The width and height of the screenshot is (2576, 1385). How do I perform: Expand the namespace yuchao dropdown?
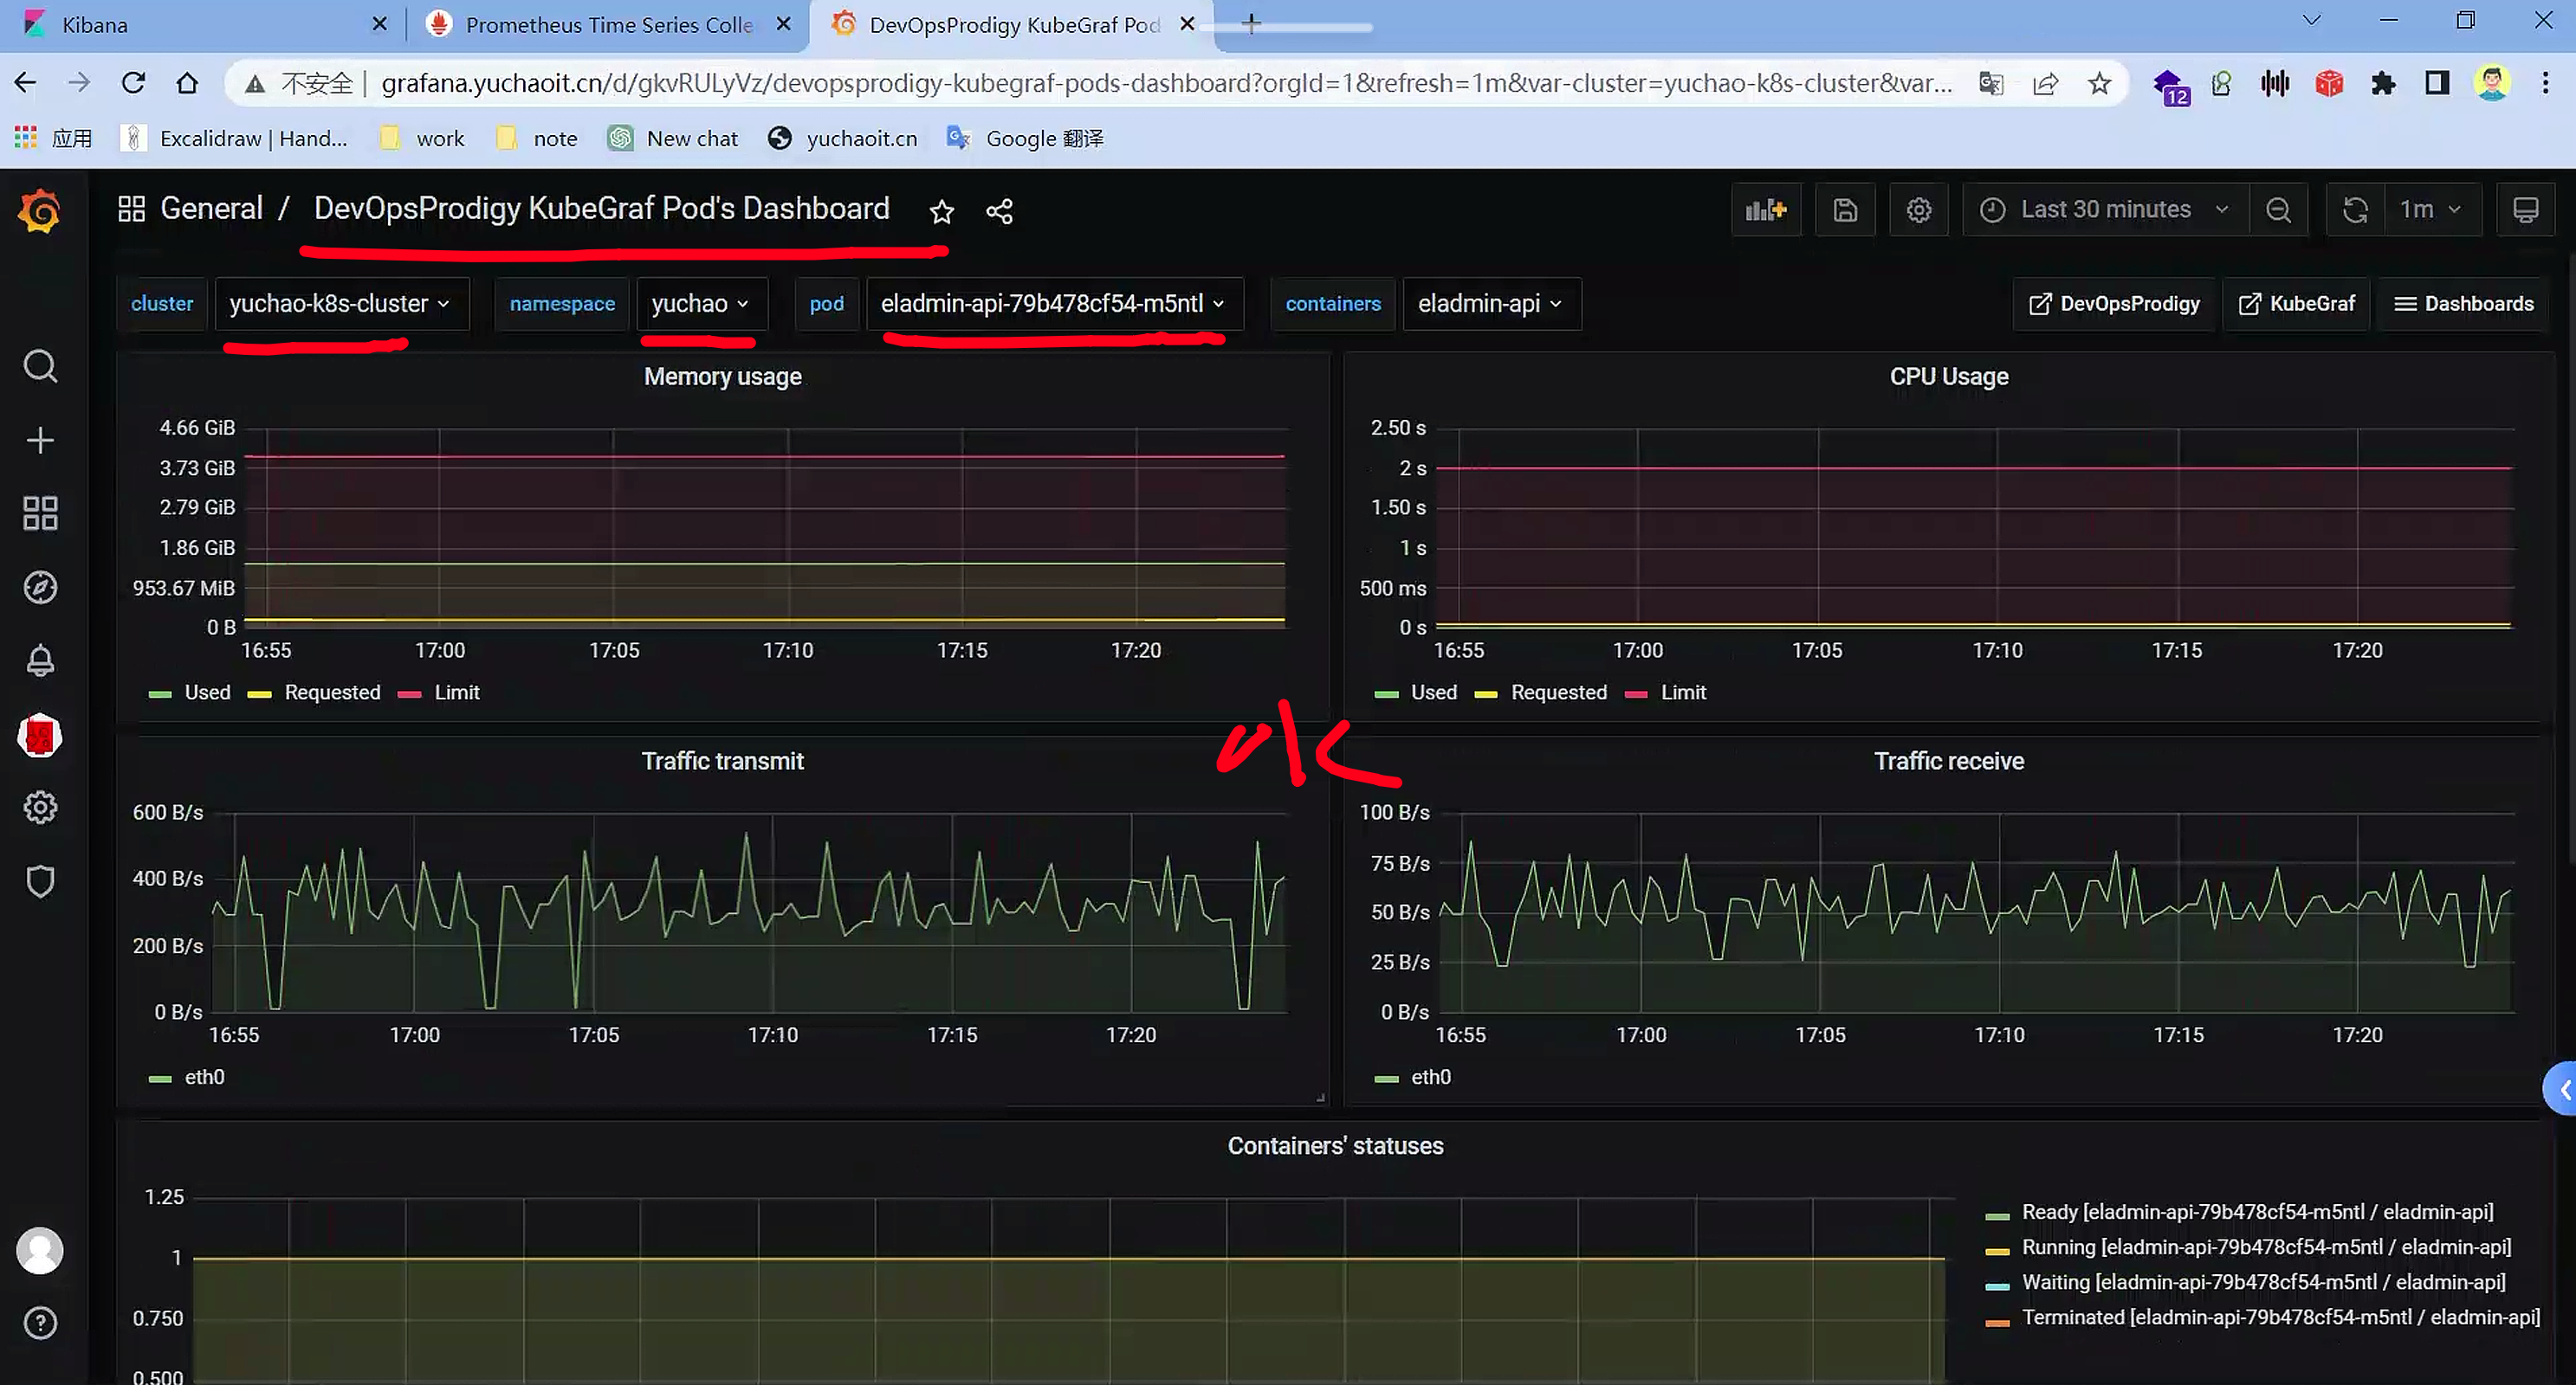click(x=700, y=304)
